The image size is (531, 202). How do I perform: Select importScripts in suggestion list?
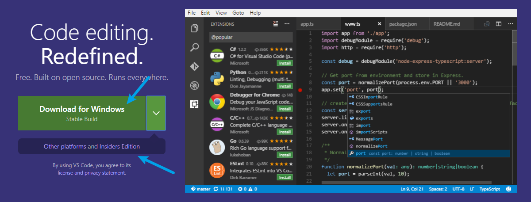click(428, 132)
